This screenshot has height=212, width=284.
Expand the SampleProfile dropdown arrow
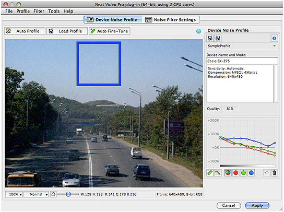point(275,46)
